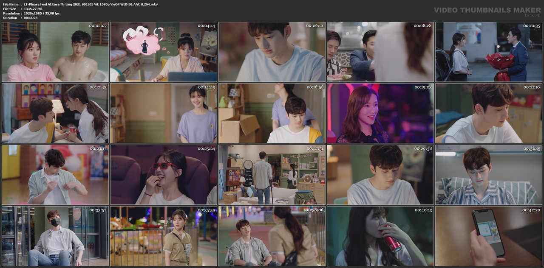Click the File Name label

click(10, 4)
